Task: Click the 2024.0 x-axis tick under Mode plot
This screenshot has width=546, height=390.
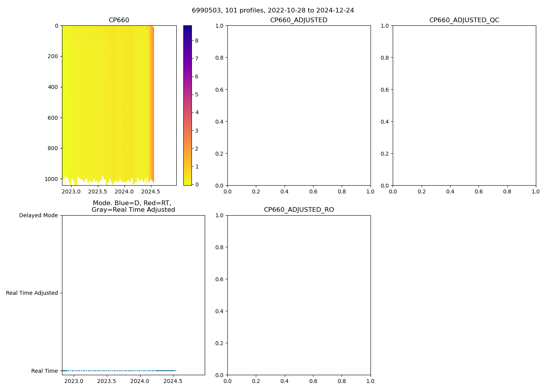Action: click(140, 381)
